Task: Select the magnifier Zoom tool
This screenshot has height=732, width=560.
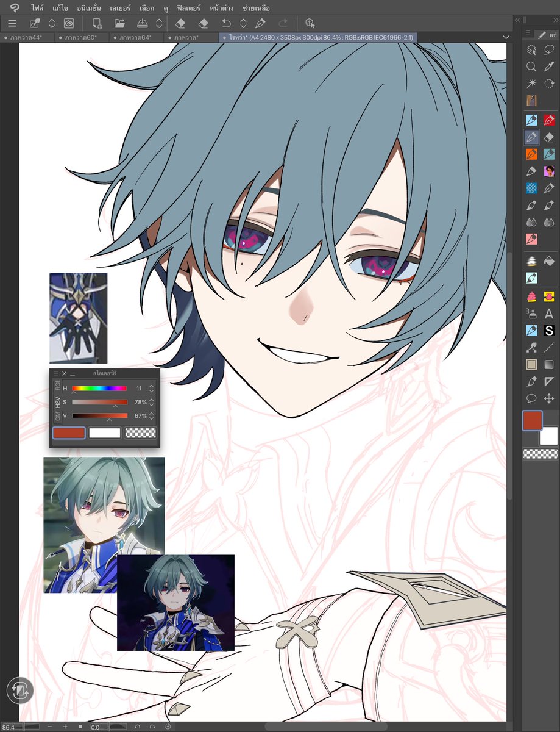Action: click(x=531, y=66)
